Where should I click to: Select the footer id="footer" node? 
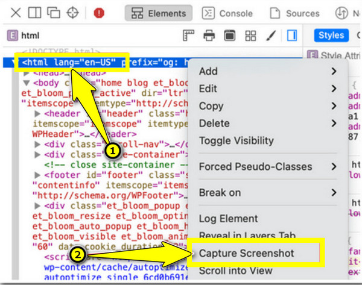tap(110, 185)
